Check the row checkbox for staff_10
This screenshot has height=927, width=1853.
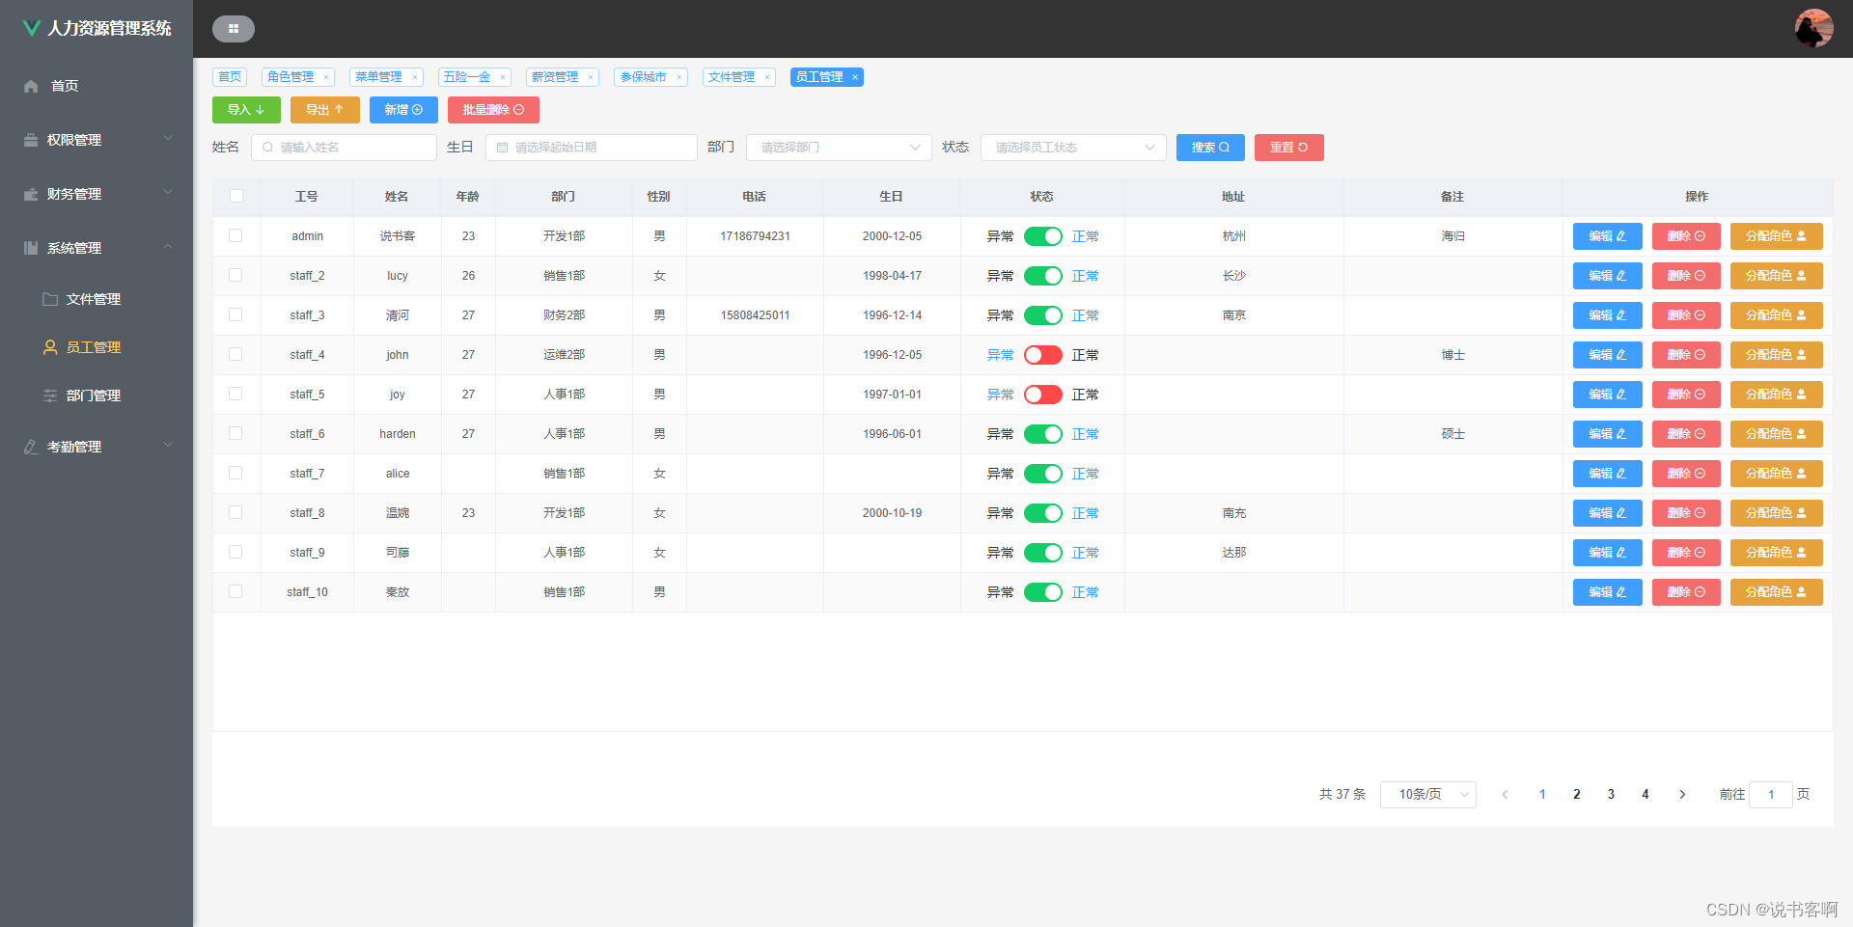[x=235, y=591]
